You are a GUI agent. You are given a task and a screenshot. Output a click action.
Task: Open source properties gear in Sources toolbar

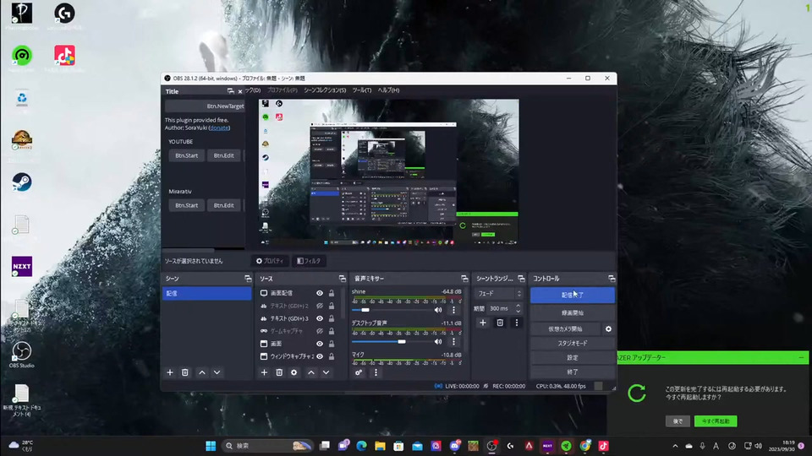294,372
